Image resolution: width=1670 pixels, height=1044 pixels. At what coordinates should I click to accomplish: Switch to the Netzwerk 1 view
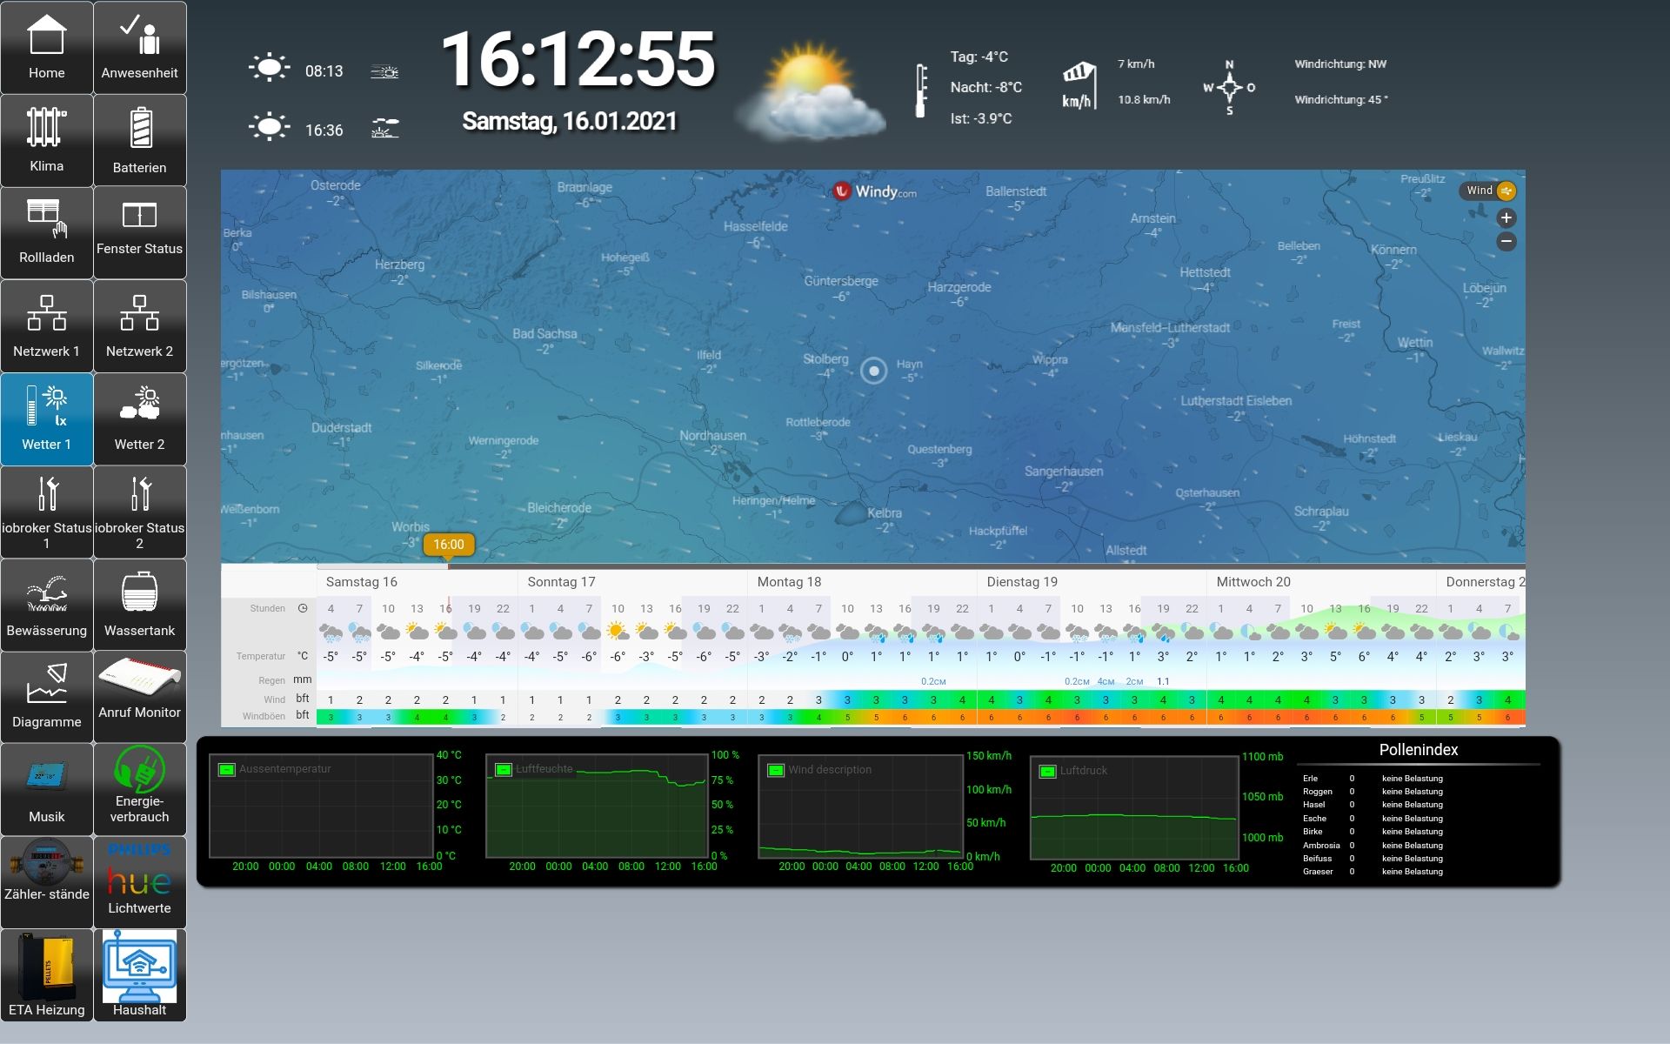coord(47,326)
